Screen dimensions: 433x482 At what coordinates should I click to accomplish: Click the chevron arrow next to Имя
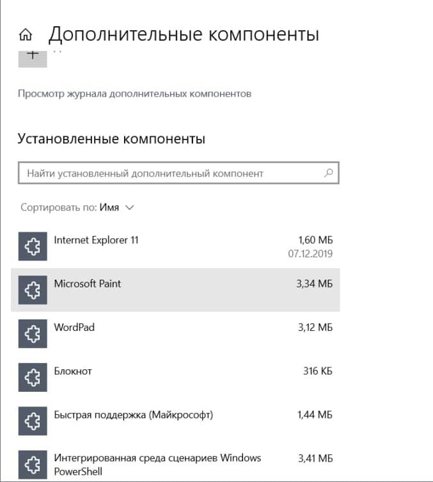[130, 207]
